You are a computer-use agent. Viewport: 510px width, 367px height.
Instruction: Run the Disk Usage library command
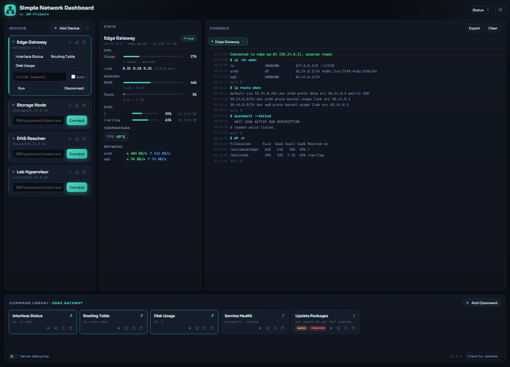click(x=190, y=328)
